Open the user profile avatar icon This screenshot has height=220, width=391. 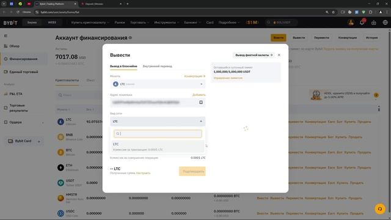click(351, 23)
